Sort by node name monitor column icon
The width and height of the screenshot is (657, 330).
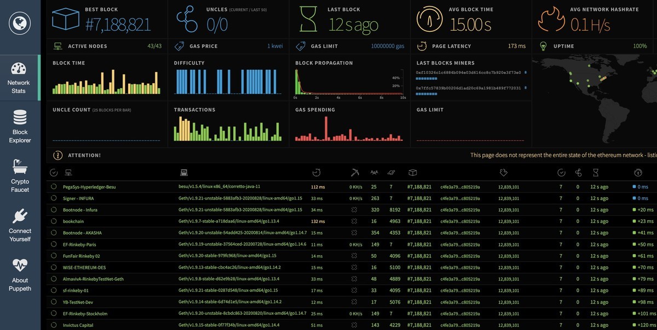pyautogui.click(x=69, y=173)
